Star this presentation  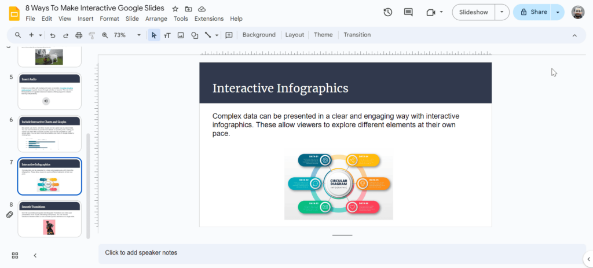175,9
